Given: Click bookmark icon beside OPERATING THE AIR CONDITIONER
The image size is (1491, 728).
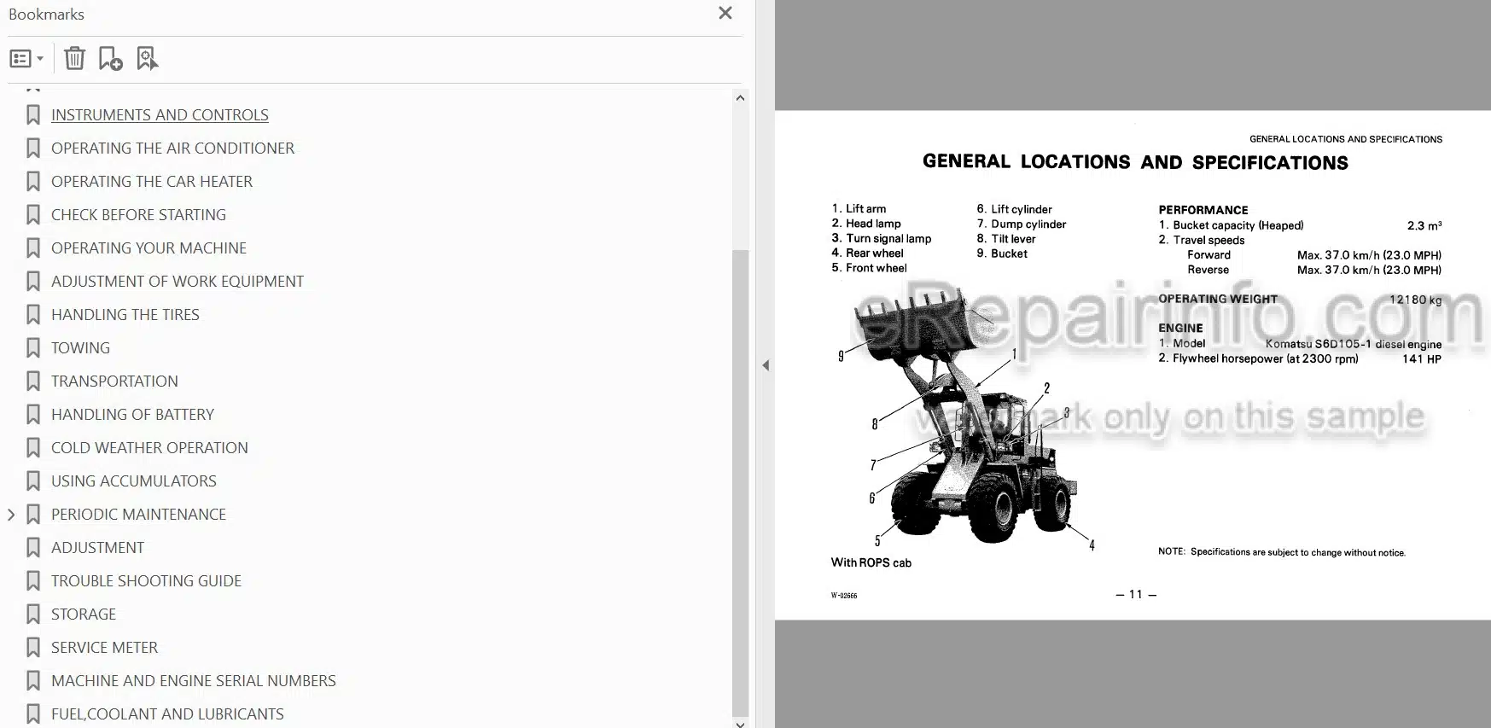Looking at the screenshot, I should (x=33, y=148).
